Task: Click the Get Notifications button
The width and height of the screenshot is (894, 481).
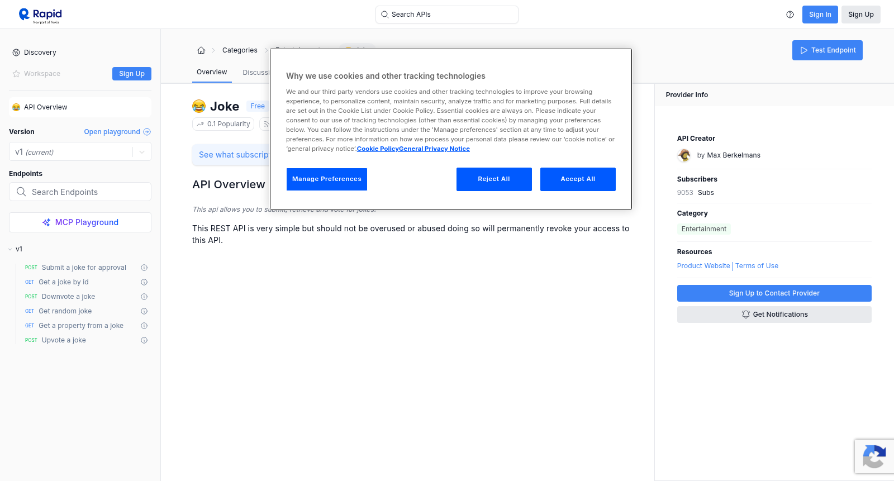Action: point(774,315)
